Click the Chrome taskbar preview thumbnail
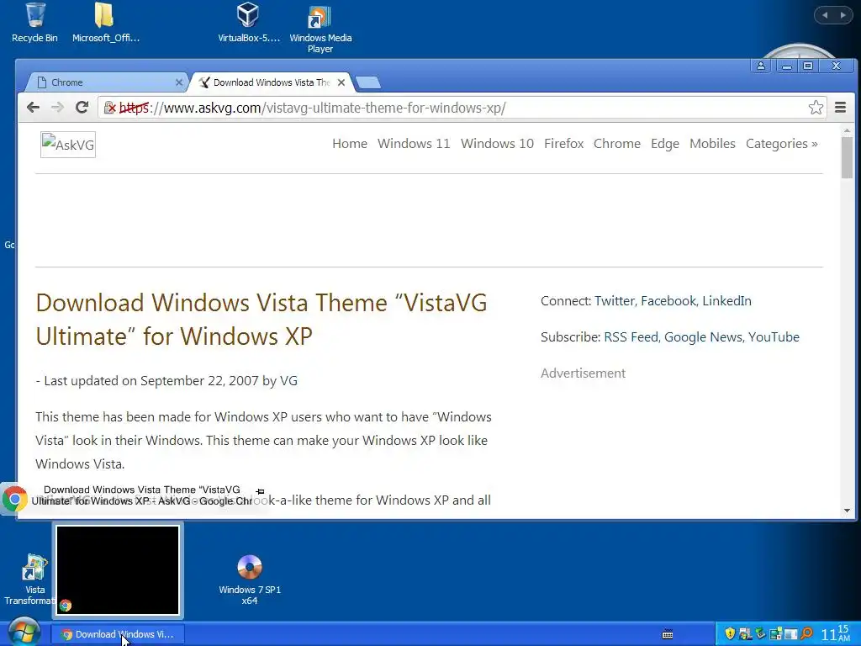The width and height of the screenshot is (861, 646). coord(118,569)
